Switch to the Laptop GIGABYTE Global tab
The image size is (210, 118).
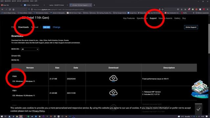(58, 5)
